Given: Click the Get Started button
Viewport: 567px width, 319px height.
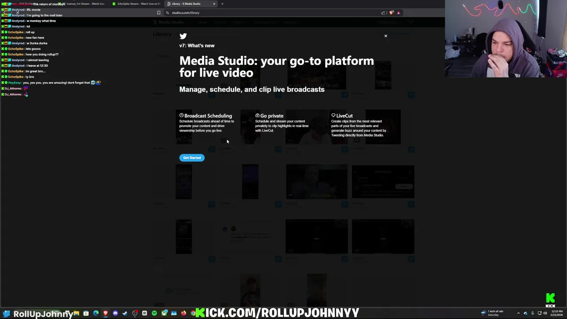Looking at the screenshot, I should 192,158.
